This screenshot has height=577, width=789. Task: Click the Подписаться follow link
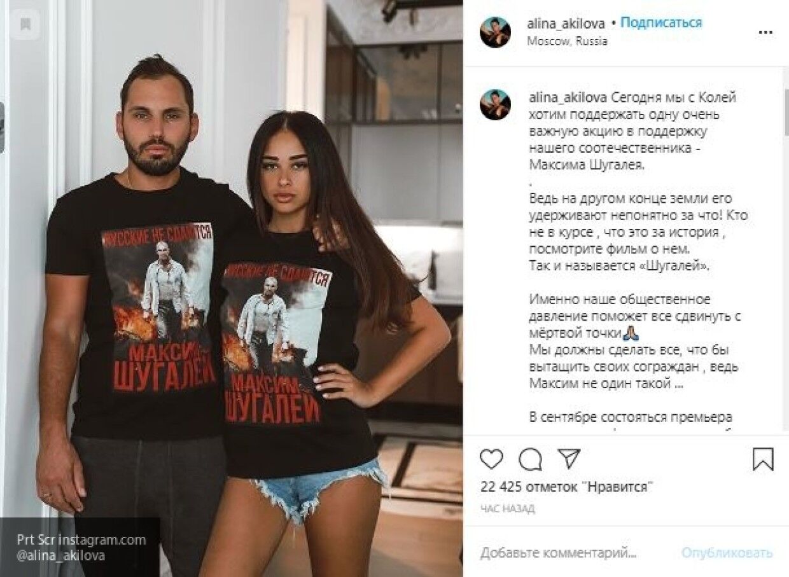(661, 23)
